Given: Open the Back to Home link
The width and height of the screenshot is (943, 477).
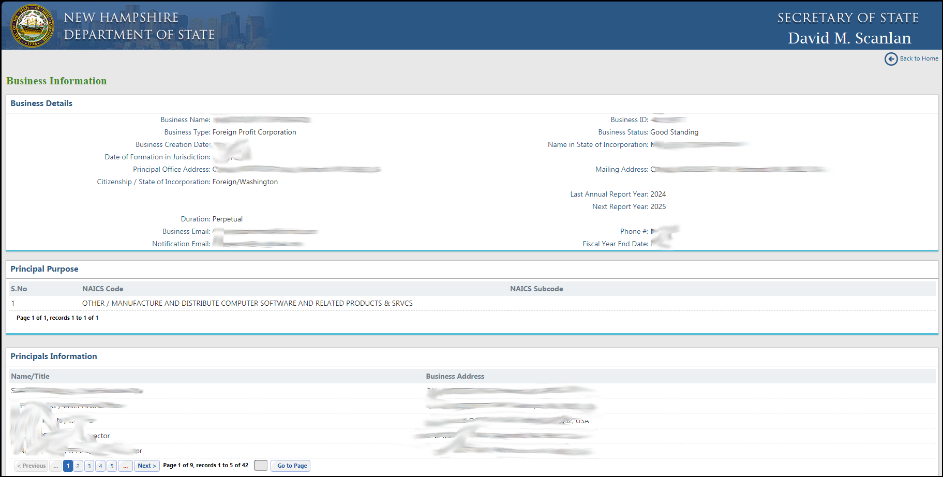Looking at the screenshot, I should point(919,58).
